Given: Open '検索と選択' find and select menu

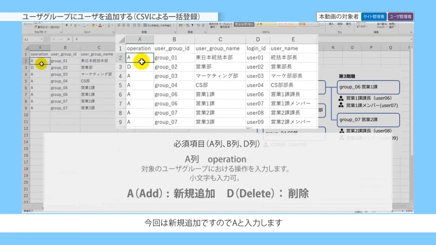Looking at the screenshot, I should tap(393, 25).
